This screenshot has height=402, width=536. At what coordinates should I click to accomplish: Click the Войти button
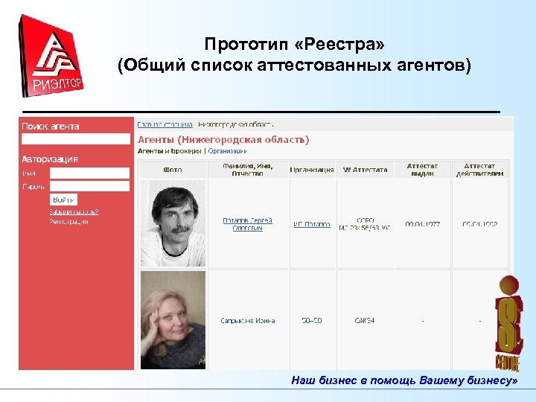coord(63,200)
